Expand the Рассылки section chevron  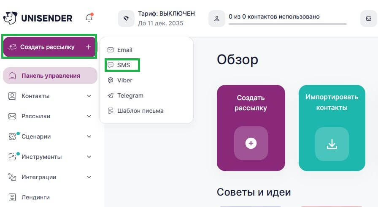coord(89,116)
